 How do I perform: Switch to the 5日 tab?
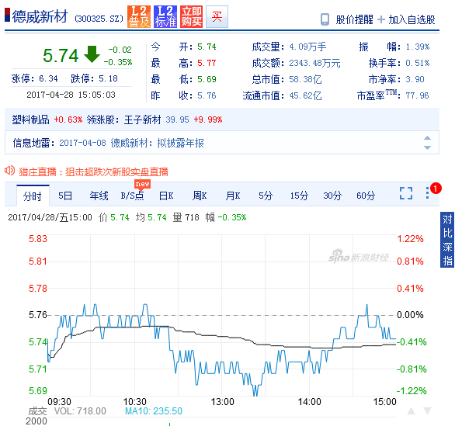coord(65,196)
